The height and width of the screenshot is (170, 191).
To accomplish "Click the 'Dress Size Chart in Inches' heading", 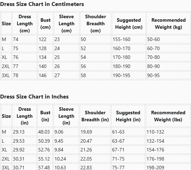I will [34, 97].
